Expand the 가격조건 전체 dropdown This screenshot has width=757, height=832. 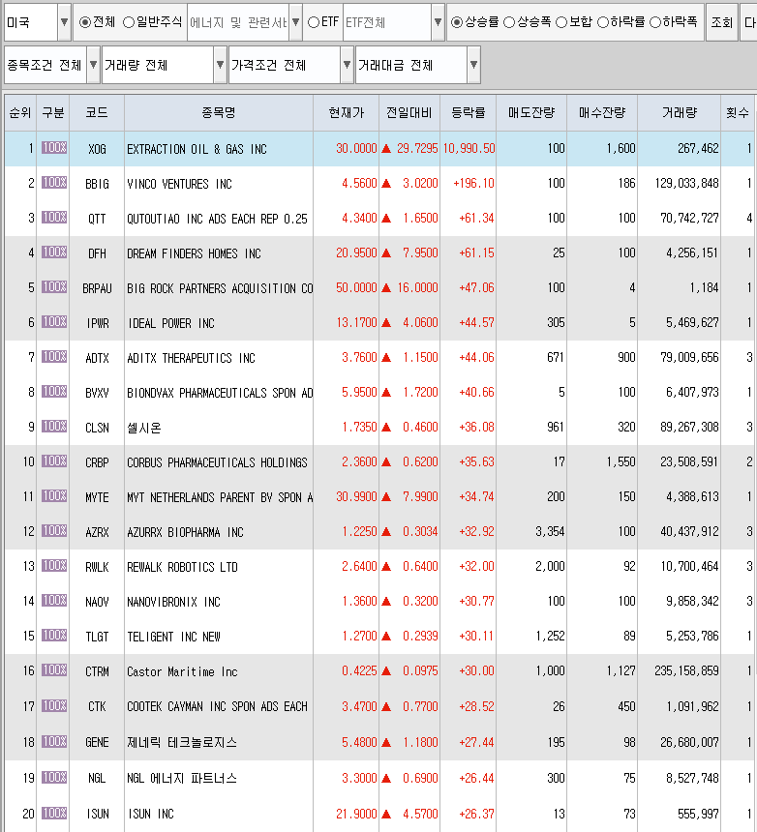point(347,65)
